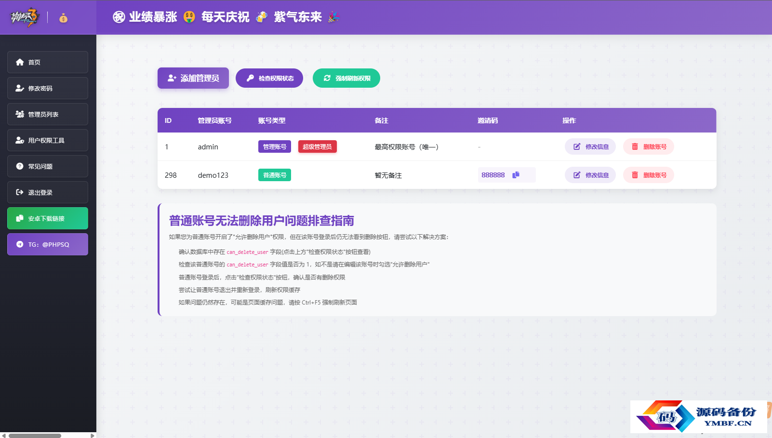Click the 检查权限状态 button
This screenshot has height=438, width=772.
coord(269,78)
